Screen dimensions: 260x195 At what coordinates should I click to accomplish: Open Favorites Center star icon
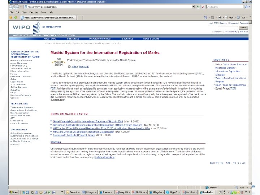11,17
